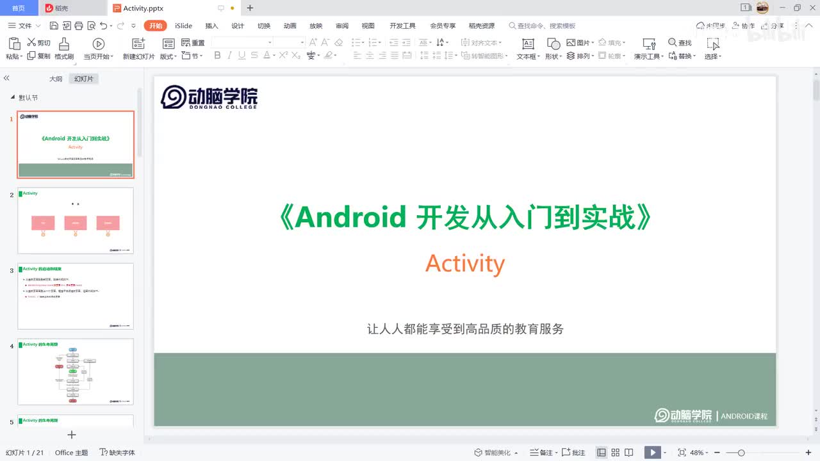Open the Insert (插入) ribbon tab
This screenshot has width=820, height=461.
point(212,26)
